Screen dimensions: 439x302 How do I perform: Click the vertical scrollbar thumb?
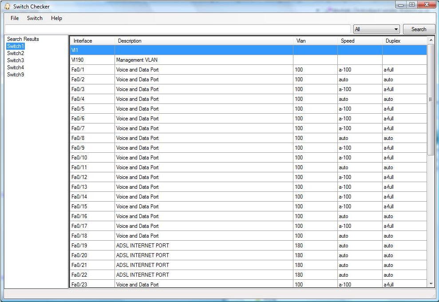(x=431, y=99)
